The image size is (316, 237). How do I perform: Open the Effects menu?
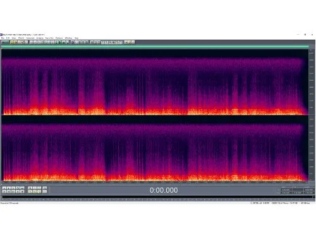[21, 38]
